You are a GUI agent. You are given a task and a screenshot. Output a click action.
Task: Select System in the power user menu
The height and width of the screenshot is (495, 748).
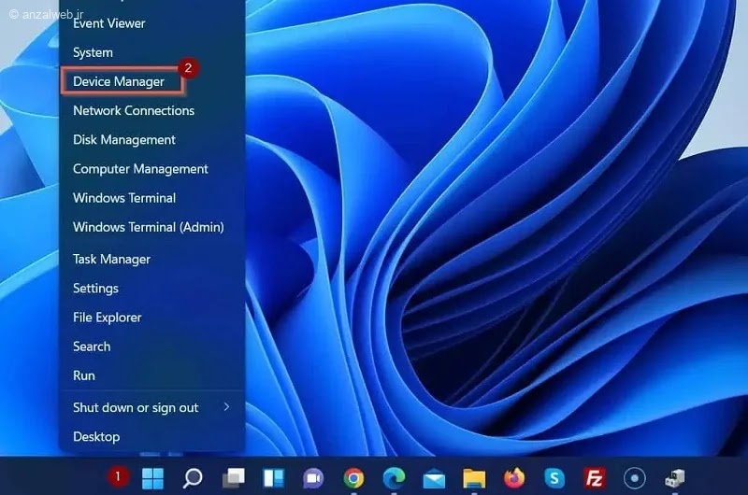point(93,52)
